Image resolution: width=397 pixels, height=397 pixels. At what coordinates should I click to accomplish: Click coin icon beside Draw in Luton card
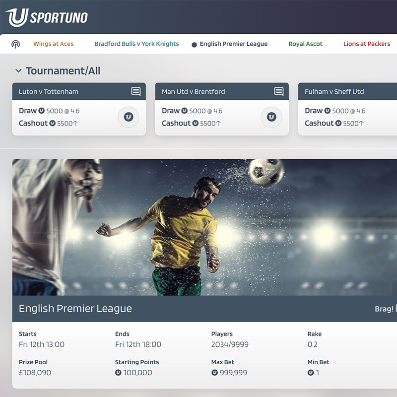42,111
